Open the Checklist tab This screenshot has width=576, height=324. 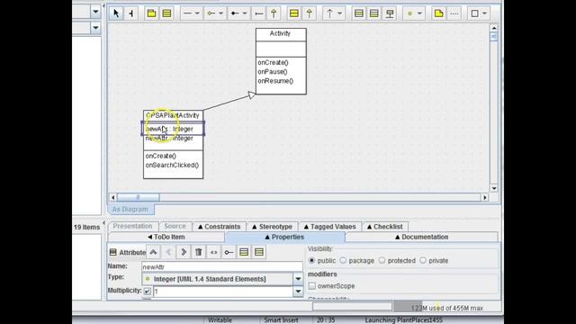point(384,227)
